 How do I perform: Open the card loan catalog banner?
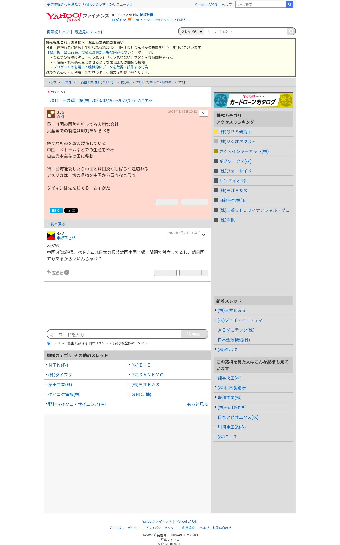click(x=253, y=100)
